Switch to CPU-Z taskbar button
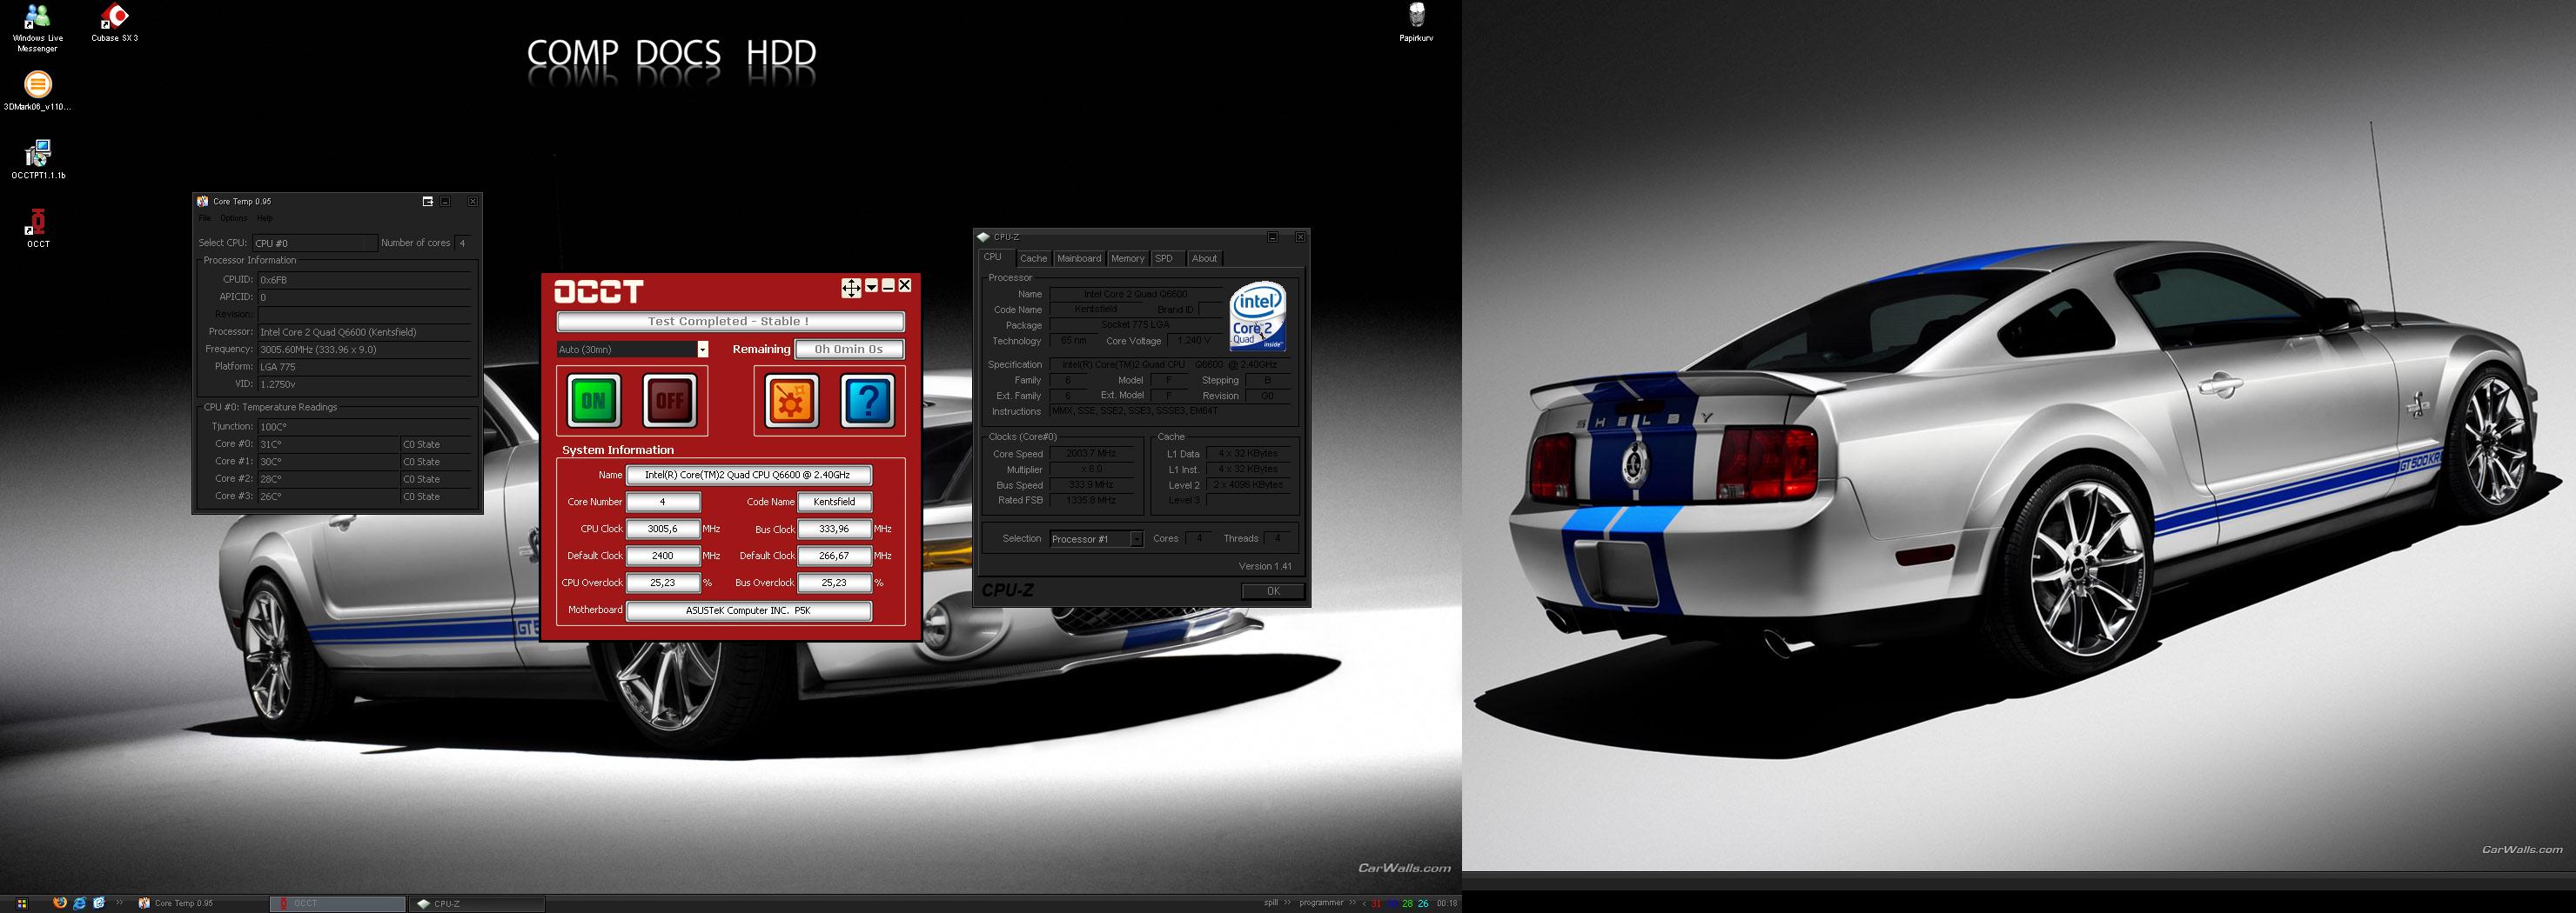Viewport: 2576px width, 913px height. [x=477, y=903]
